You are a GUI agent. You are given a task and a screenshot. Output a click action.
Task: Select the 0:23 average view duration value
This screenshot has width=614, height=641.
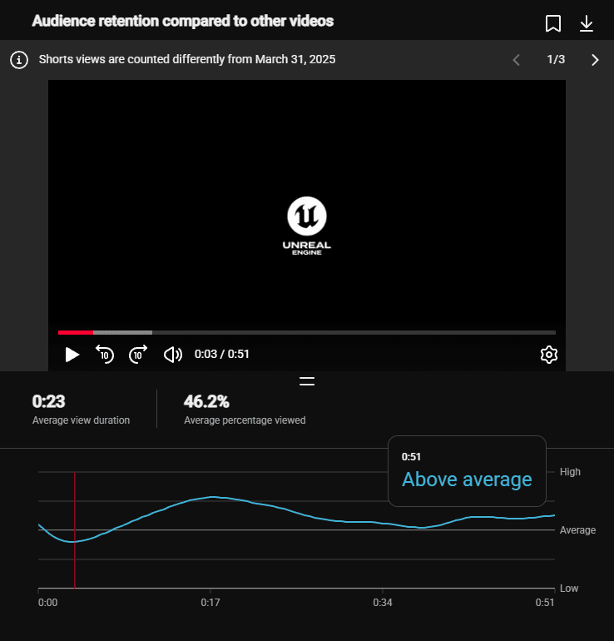[x=48, y=401]
